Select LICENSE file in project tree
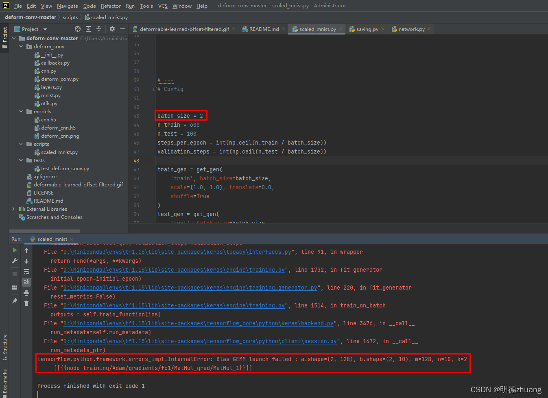 44,193
